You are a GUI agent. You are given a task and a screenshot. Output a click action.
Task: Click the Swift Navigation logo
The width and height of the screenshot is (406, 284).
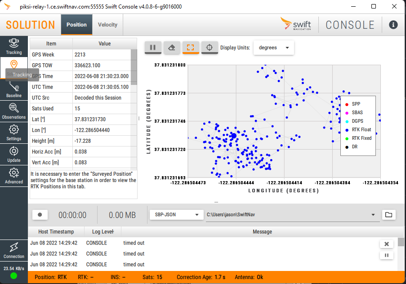pos(295,24)
